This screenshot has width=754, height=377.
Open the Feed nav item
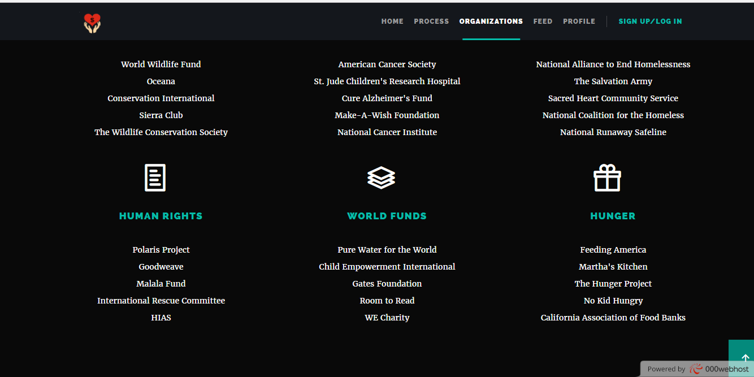[x=543, y=21]
